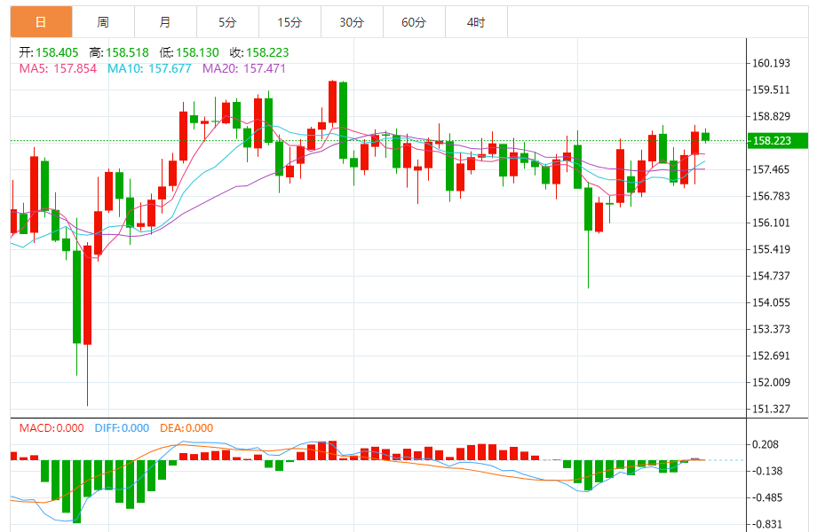Click the MA5: 157.854 indicator label
Screen dimensions: 817x532
(58, 68)
